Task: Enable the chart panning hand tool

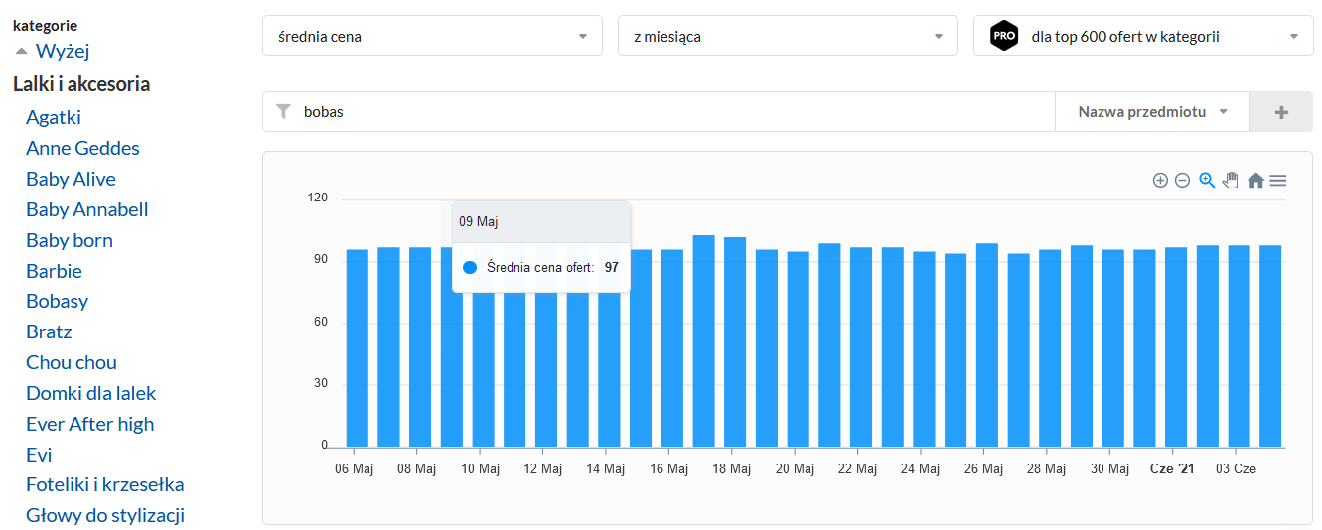Action: (1231, 180)
